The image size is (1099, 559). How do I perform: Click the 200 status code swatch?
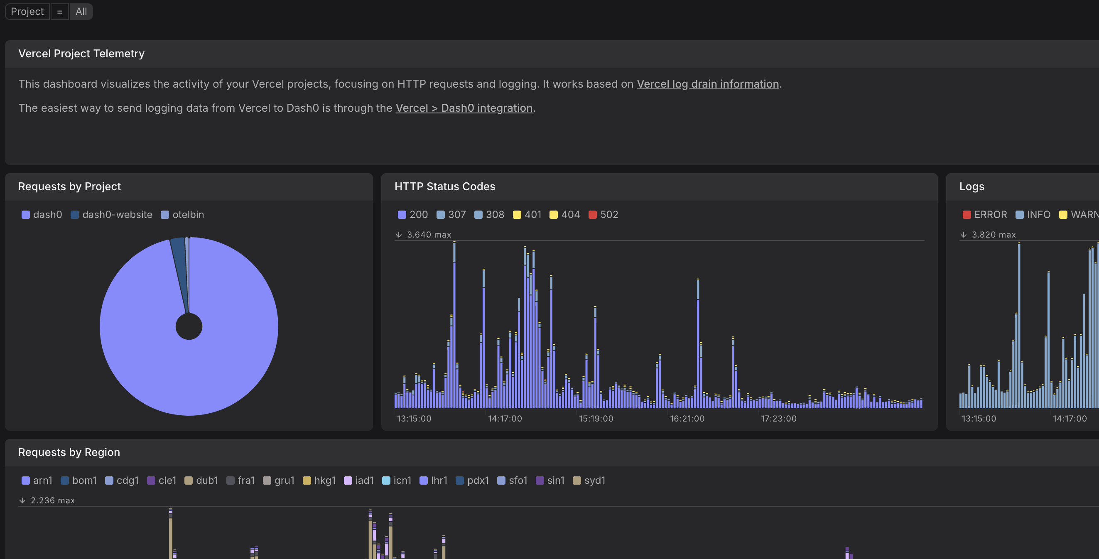click(x=402, y=215)
